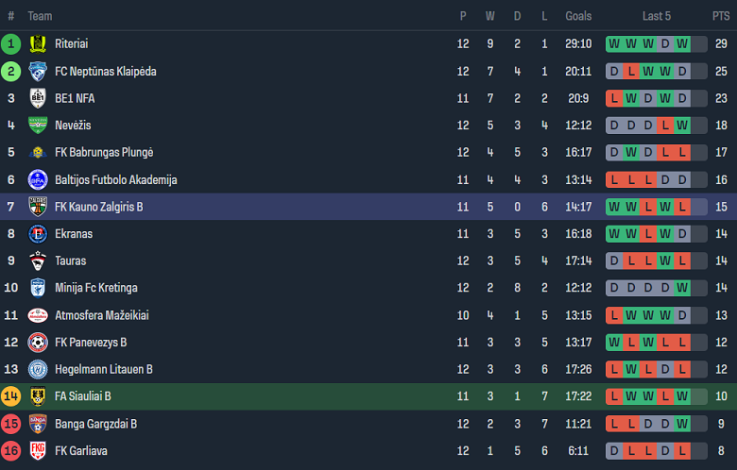Click FA Siauliai B's first loss box

tap(614, 396)
